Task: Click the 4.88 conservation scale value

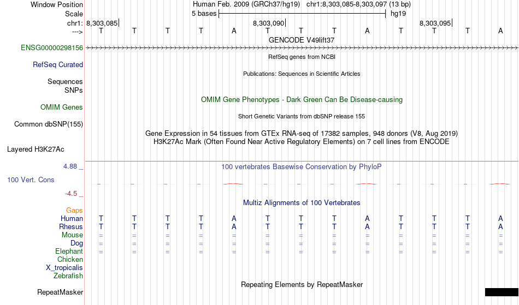Action: coord(70,166)
